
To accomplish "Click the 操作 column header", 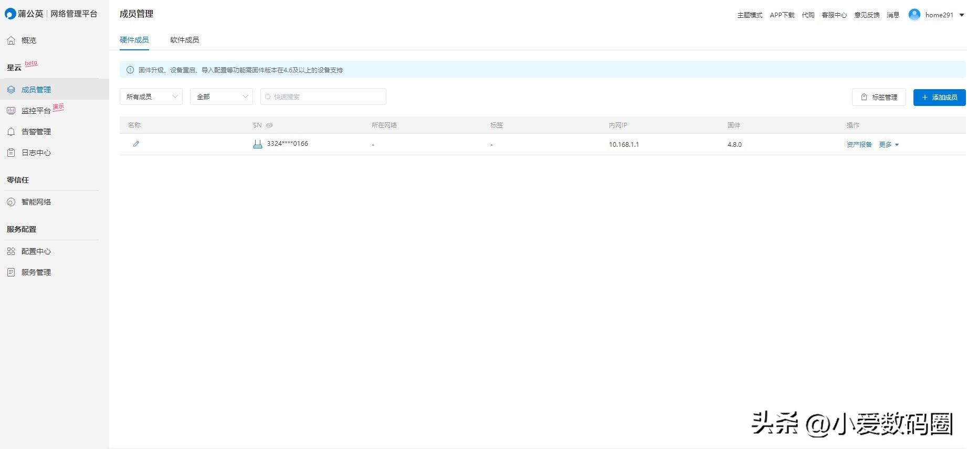I will pos(853,125).
